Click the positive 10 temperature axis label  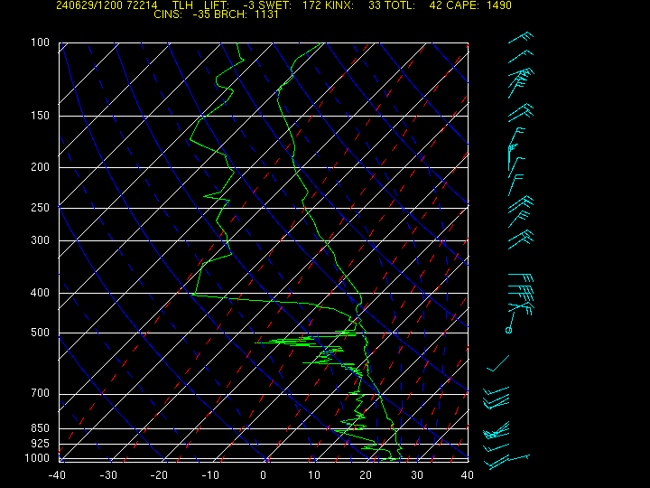(314, 475)
